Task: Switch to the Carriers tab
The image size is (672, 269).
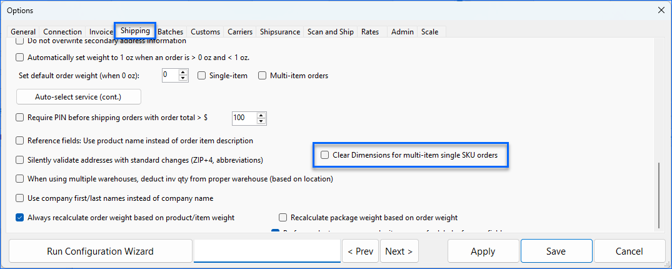Action: coord(240,32)
